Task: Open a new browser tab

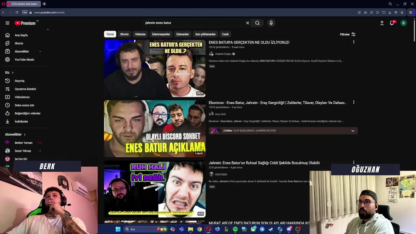Action: [x=44, y=4]
